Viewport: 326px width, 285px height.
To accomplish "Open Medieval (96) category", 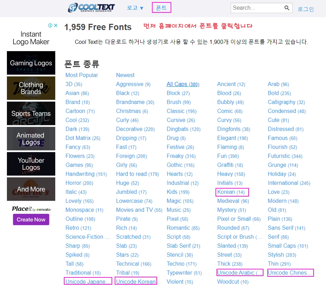I will [x=233, y=201].
